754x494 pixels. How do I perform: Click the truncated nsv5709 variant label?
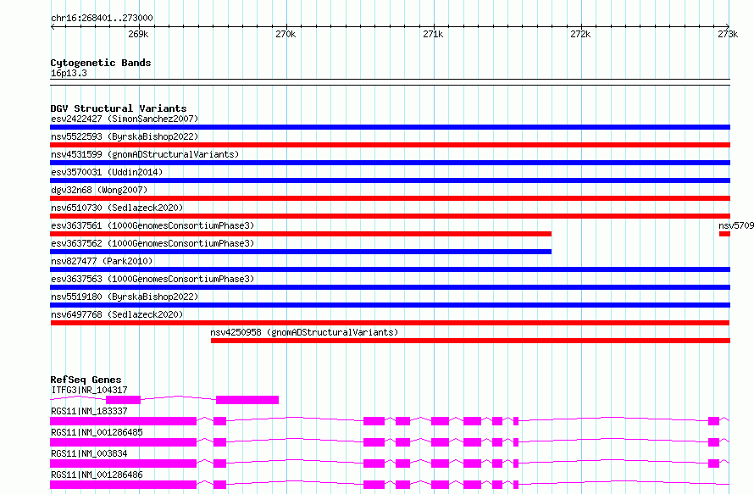point(736,225)
